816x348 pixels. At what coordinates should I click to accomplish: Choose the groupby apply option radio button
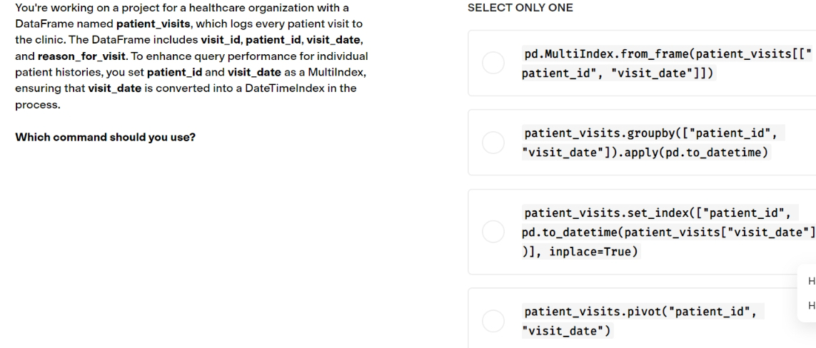click(493, 143)
